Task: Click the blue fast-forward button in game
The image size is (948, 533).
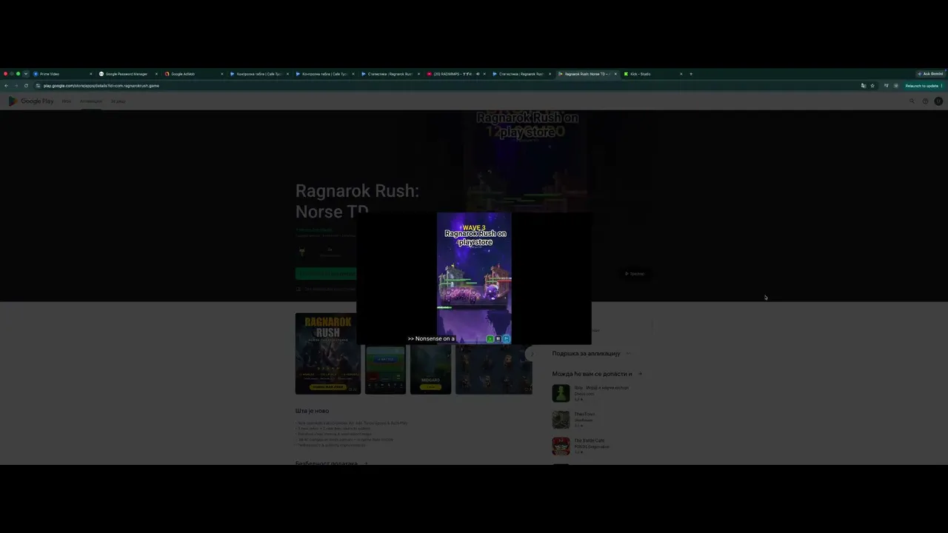Action: point(506,339)
